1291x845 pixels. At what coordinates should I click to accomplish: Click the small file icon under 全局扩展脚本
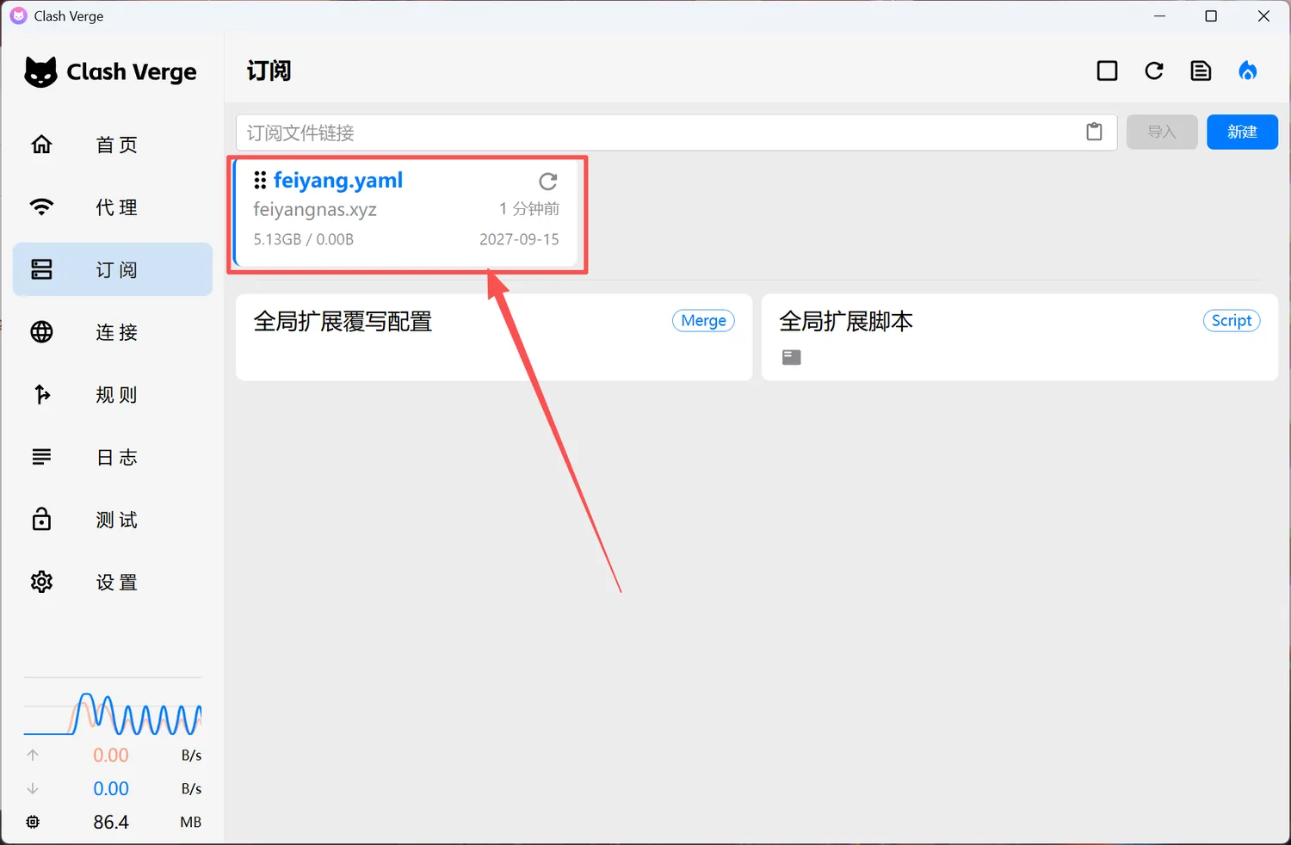792,357
